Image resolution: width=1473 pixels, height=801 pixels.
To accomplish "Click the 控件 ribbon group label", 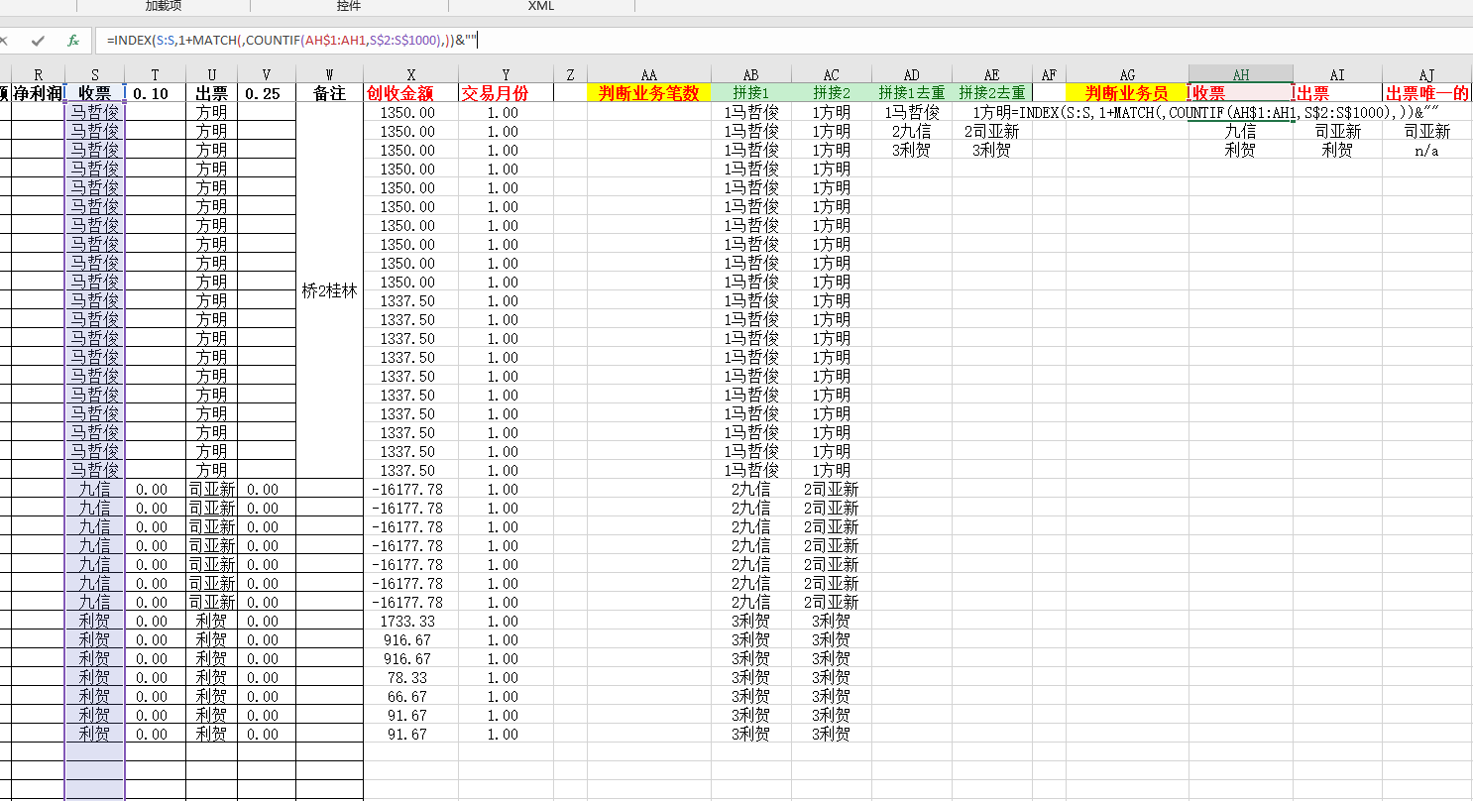I will [x=349, y=6].
